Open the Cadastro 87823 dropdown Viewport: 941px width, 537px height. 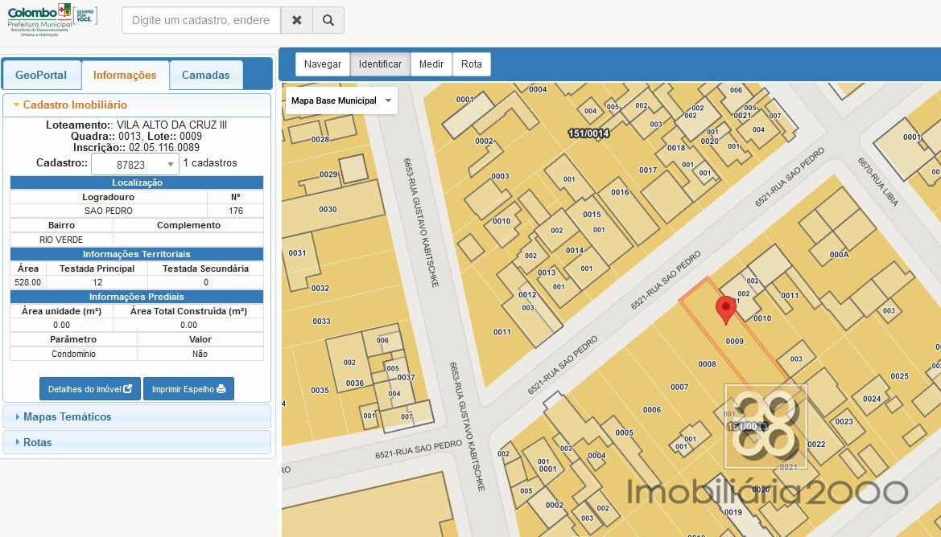pyautogui.click(x=134, y=164)
